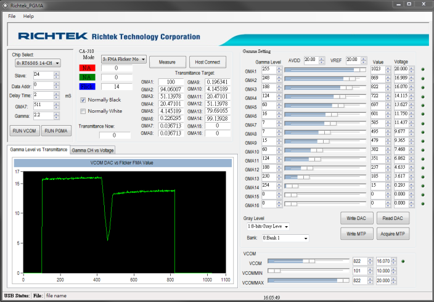Click the GMA5 voltage stepper showing 13.627
This screenshot has width=434, height=302.
(412, 106)
